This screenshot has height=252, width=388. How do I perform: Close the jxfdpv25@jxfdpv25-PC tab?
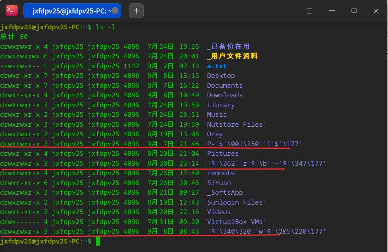tap(115, 11)
